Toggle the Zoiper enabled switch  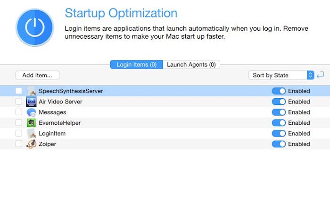(x=279, y=144)
